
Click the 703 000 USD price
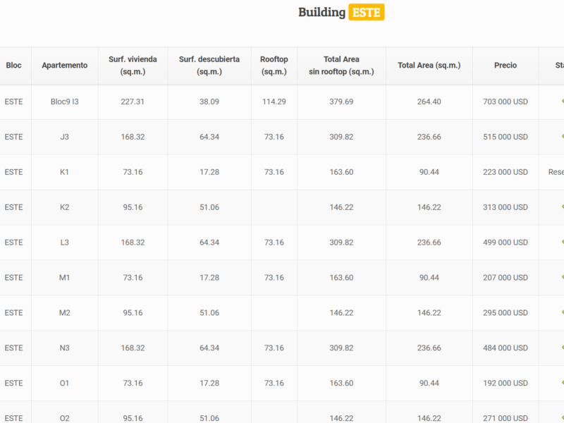[505, 102]
